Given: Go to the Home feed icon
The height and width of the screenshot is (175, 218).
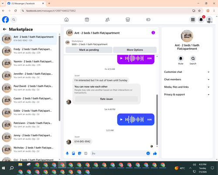Looking at the screenshot, I should coord(66,20).
